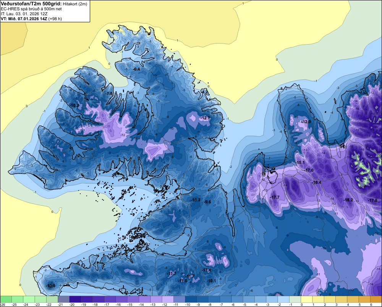
Task: Click the -6.4 temperature reading
Action: [137, 69]
